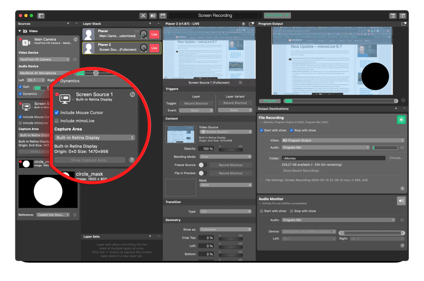Pop out the Program Output window
The width and height of the screenshot is (424, 281).
click(x=404, y=24)
